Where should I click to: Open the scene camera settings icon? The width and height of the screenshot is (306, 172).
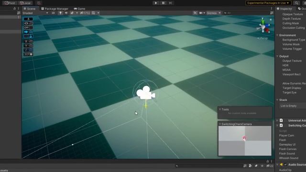[x=201, y=13]
